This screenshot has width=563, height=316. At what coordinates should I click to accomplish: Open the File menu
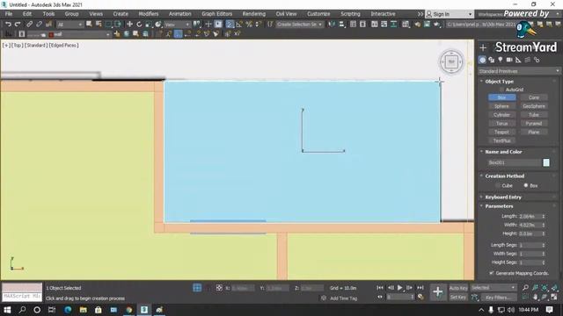coord(9,14)
